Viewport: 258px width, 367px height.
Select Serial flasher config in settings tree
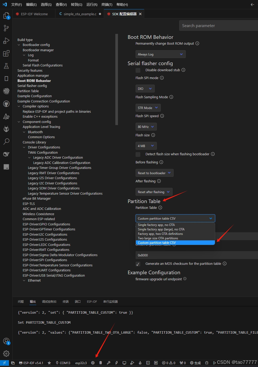point(32,86)
